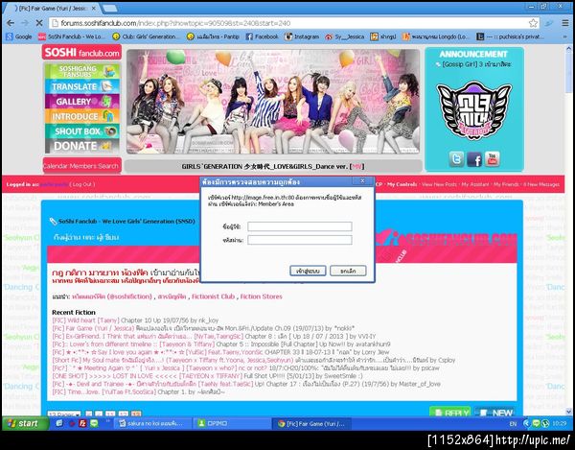Open My Controls link
The width and height of the screenshot is (575, 450).
tap(402, 184)
